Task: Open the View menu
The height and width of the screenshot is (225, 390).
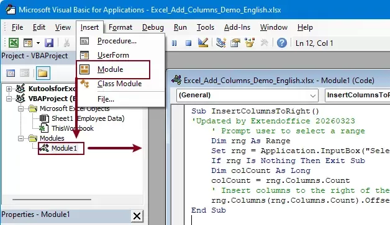Action: pyautogui.click(x=63, y=27)
